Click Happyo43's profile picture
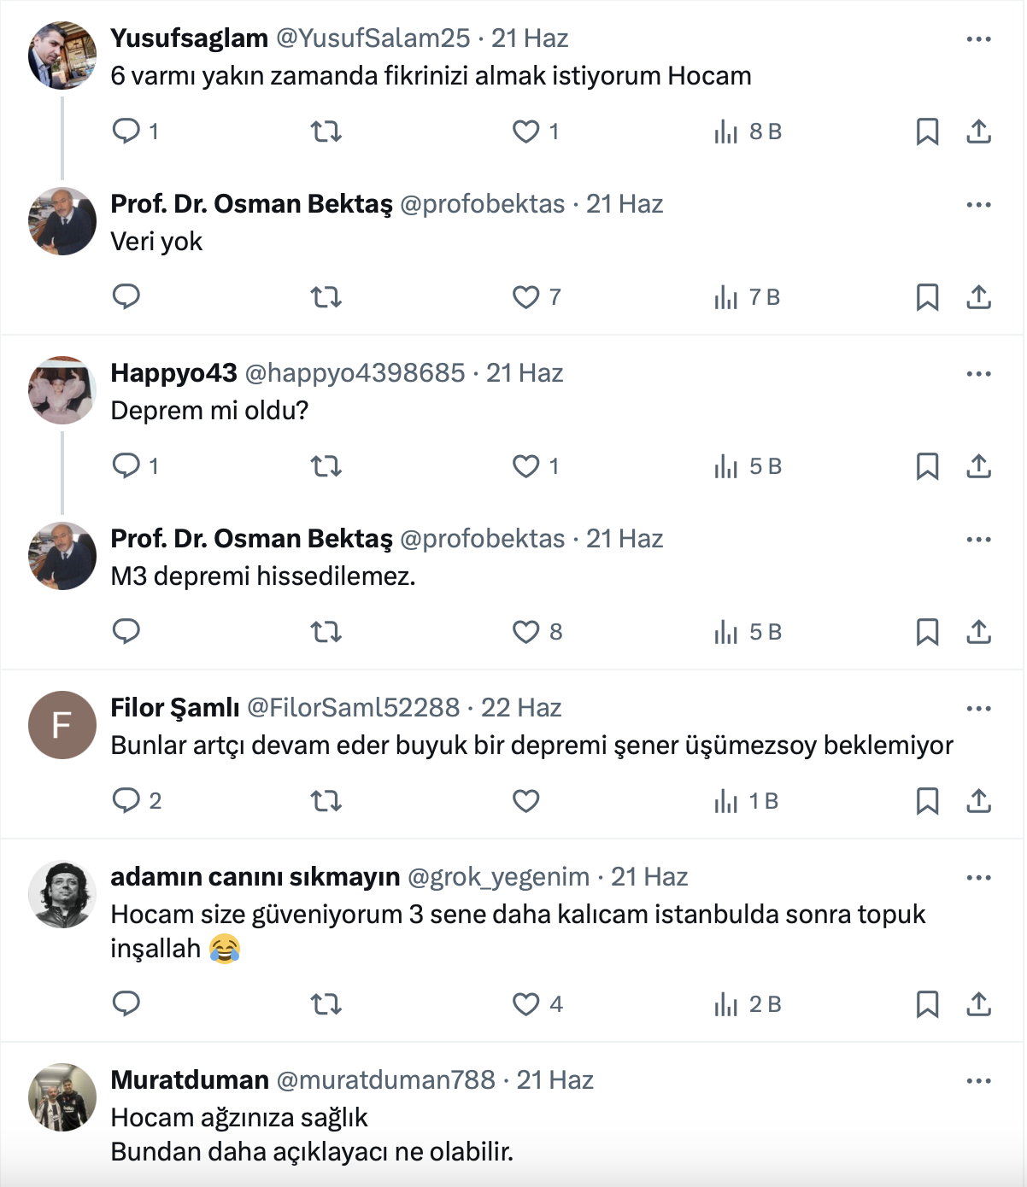The height and width of the screenshot is (1187, 1027). [x=62, y=391]
